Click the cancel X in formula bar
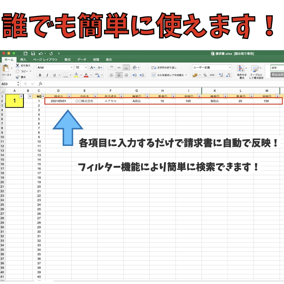The height and width of the screenshot is (284, 284). (25, 84)
